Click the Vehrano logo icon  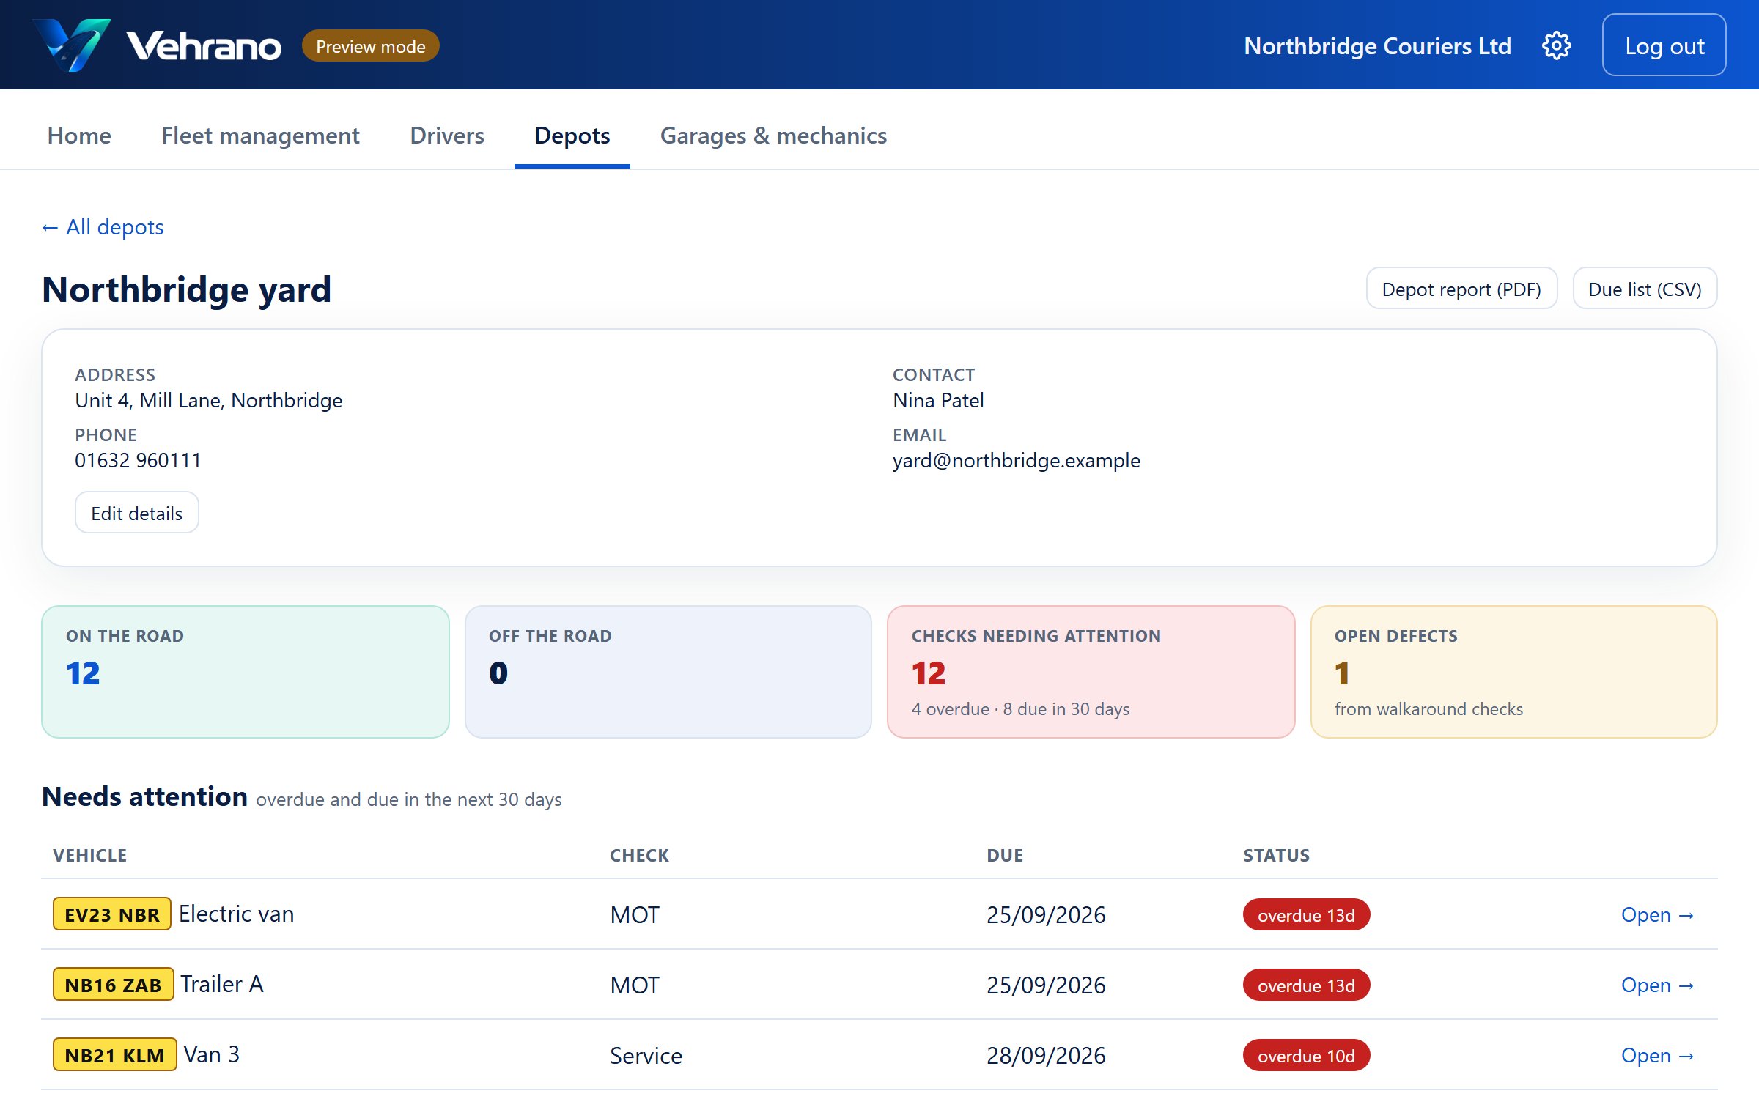pyautogui.click(x=73, y=45)
